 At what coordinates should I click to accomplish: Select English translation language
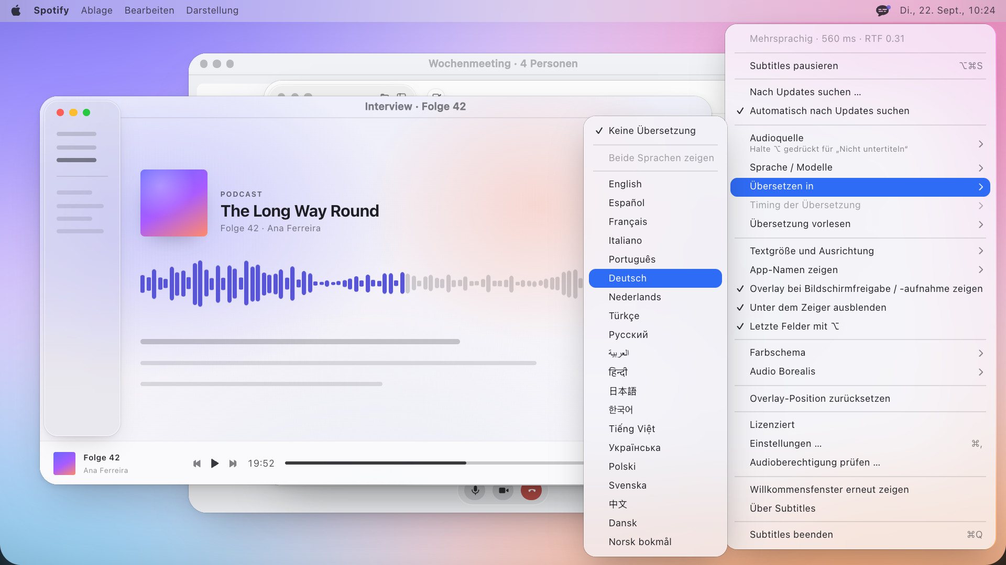pos(655,184)
